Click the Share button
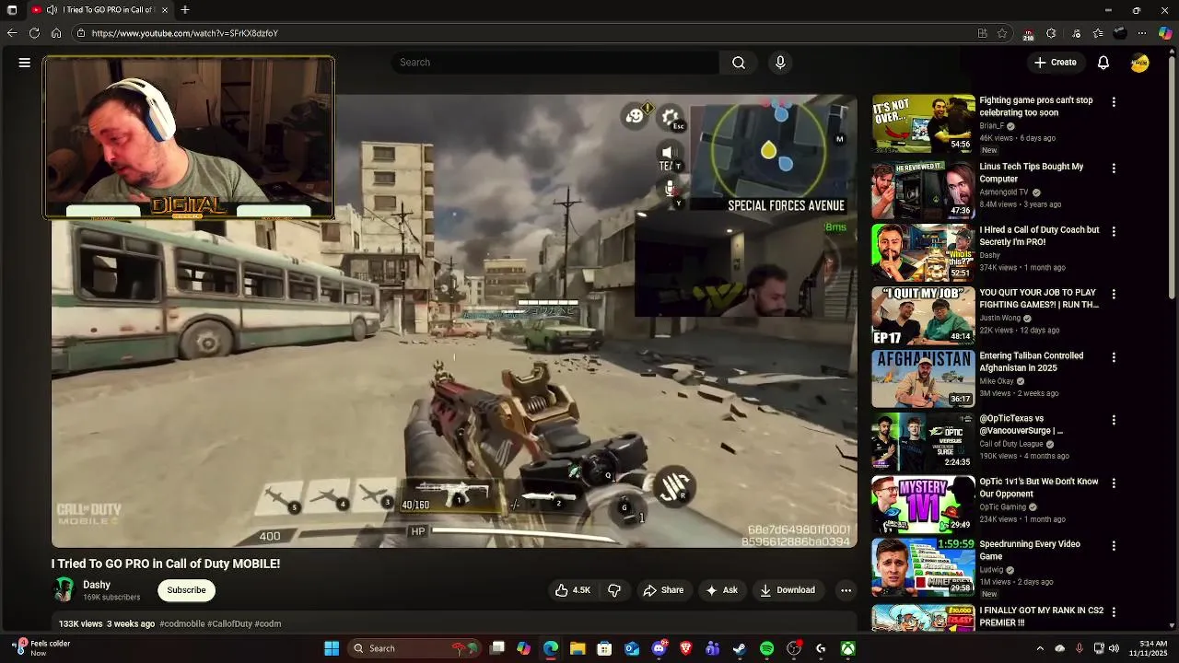Viewport: 1179px width, 663px height. 663,590
